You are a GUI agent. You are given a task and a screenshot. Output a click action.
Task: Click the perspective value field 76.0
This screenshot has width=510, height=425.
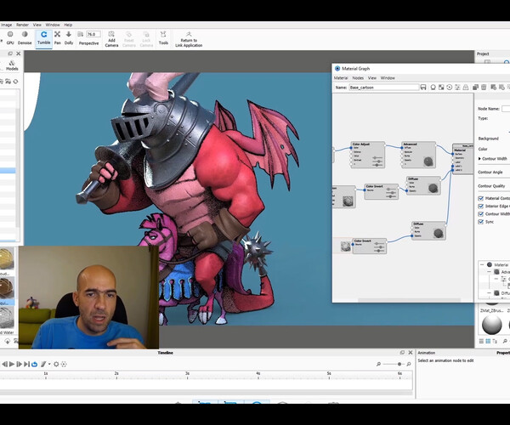93,34
